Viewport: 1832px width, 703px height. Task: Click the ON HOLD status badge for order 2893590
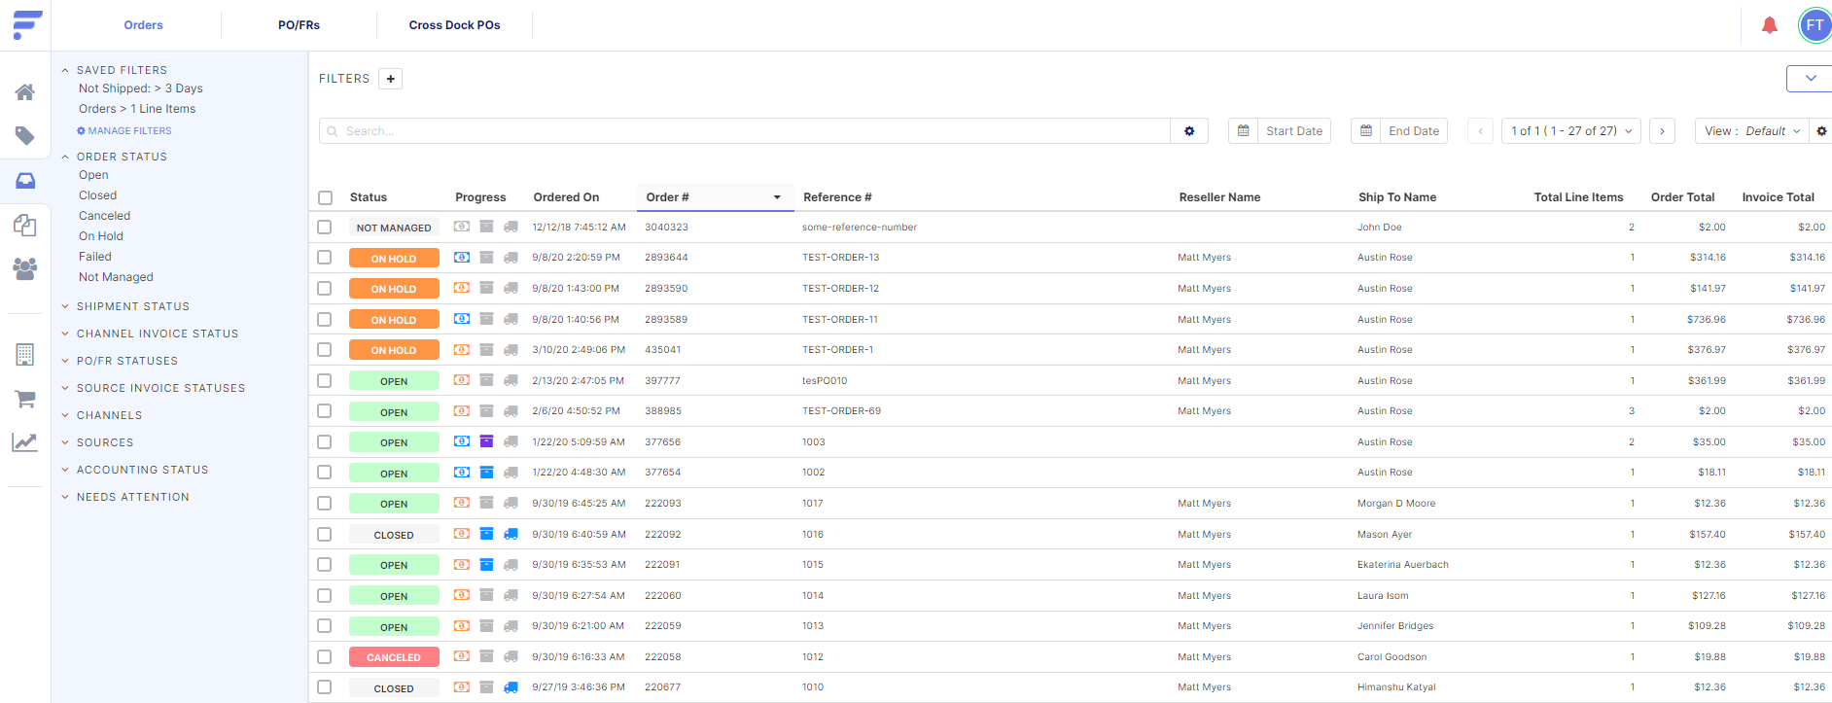pos(394,289)
